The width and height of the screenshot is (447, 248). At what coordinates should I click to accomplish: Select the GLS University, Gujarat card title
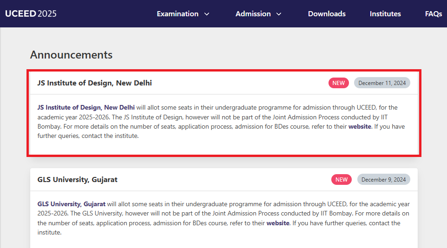[x=77, y=180]
